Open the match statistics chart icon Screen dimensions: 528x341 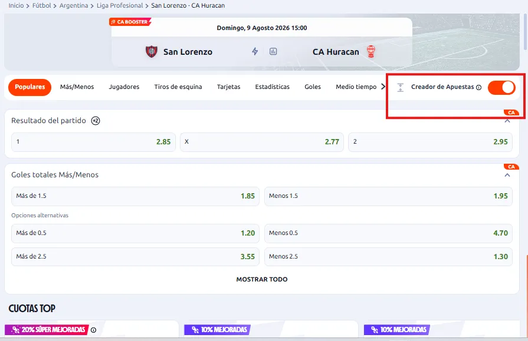point(273,51)
